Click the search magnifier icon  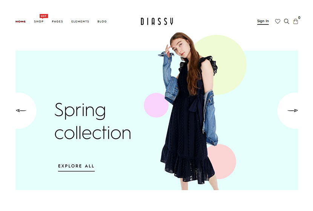(x=287, y=21)
